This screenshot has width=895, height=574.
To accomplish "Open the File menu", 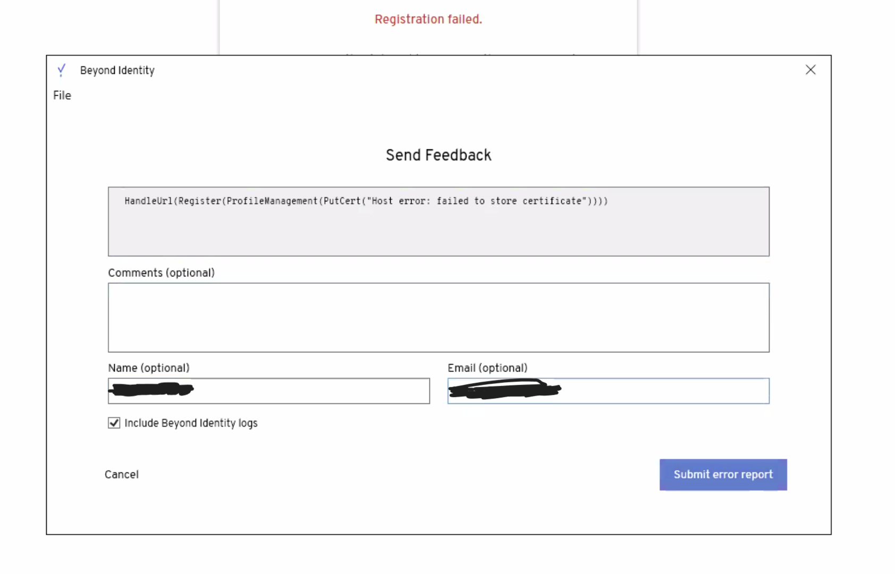I will [62, 96].
